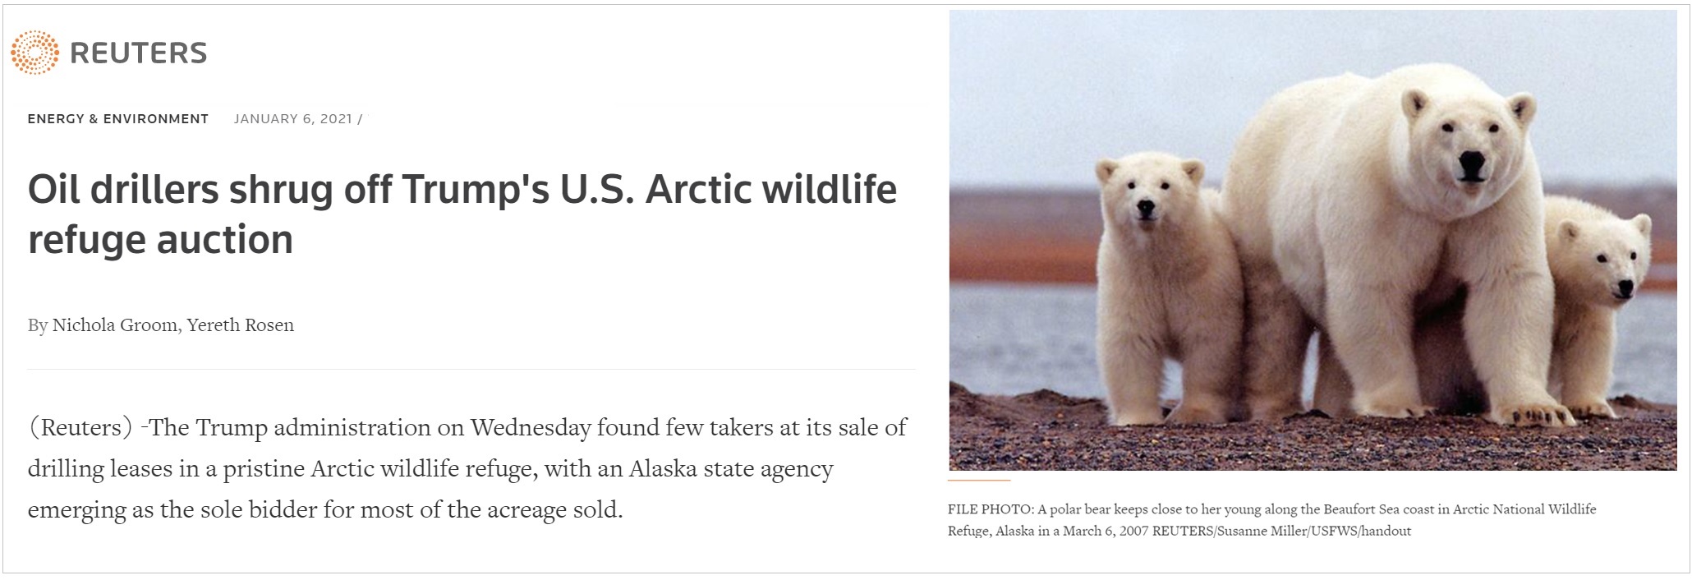Click the left polar bear cub
Viewport: 1692px width, 580px height.
coord(1166,279)
